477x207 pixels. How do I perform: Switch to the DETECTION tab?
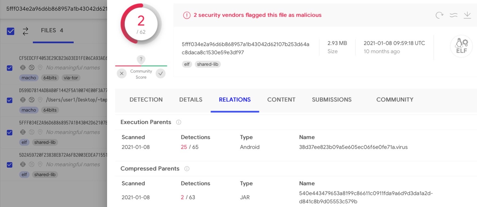pyautogui.click(x=146, y=100)
